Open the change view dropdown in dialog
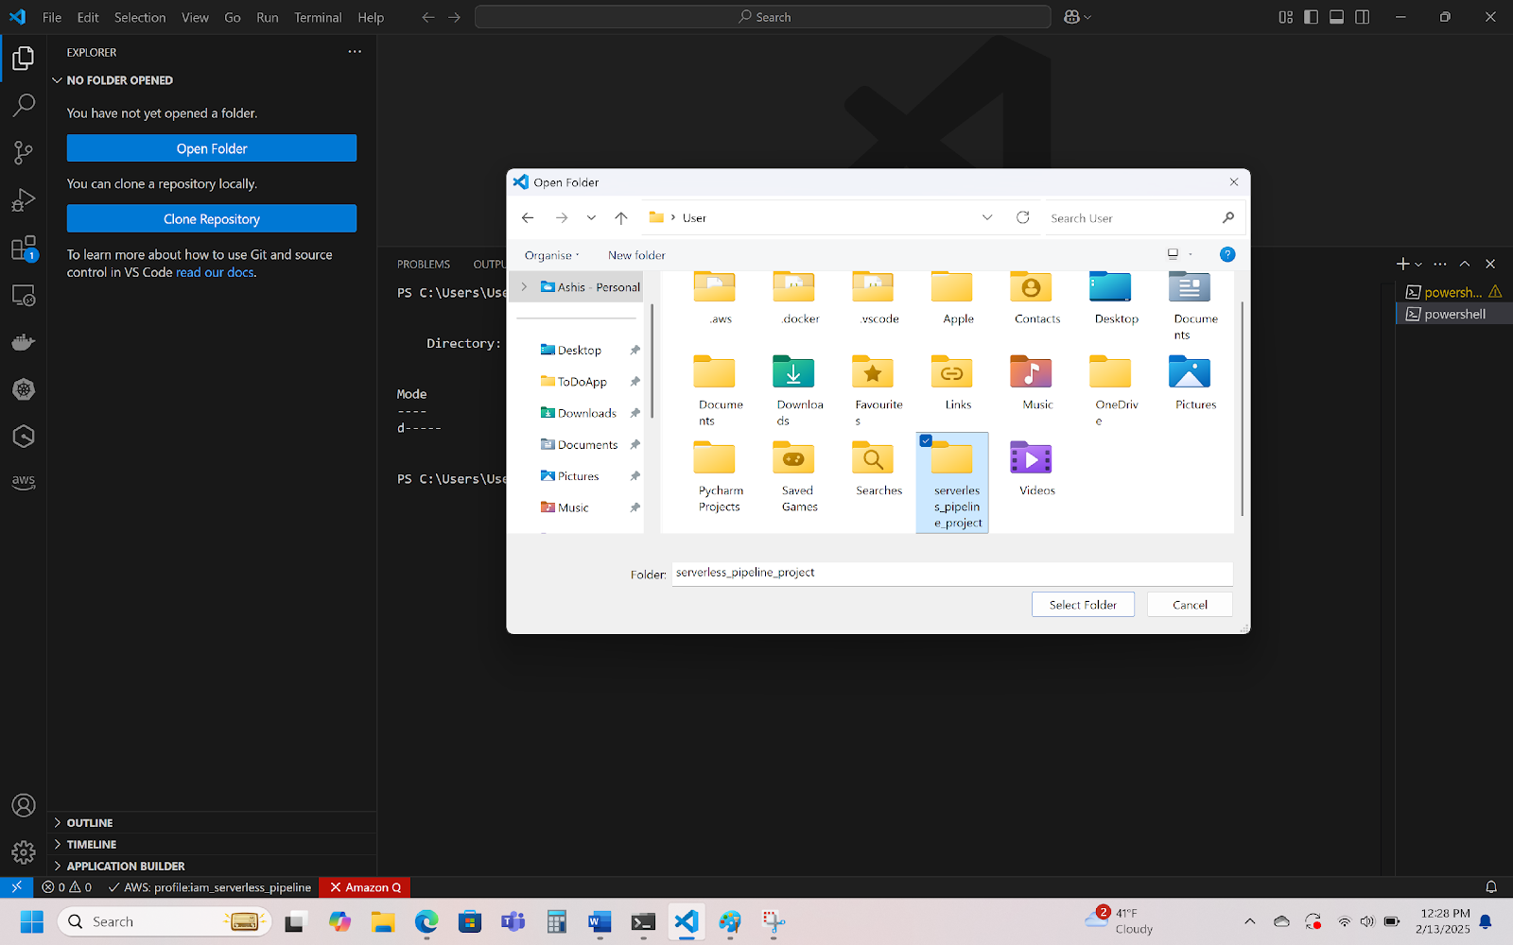The height and width of the screenshot is (945, 1513). pos(1191,254)
